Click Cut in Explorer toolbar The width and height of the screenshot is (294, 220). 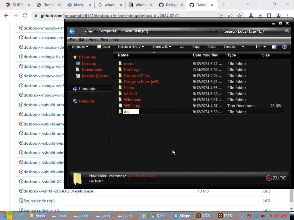(182, 47)
